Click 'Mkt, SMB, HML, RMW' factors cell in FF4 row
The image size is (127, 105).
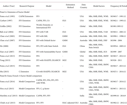pos(99,56)
